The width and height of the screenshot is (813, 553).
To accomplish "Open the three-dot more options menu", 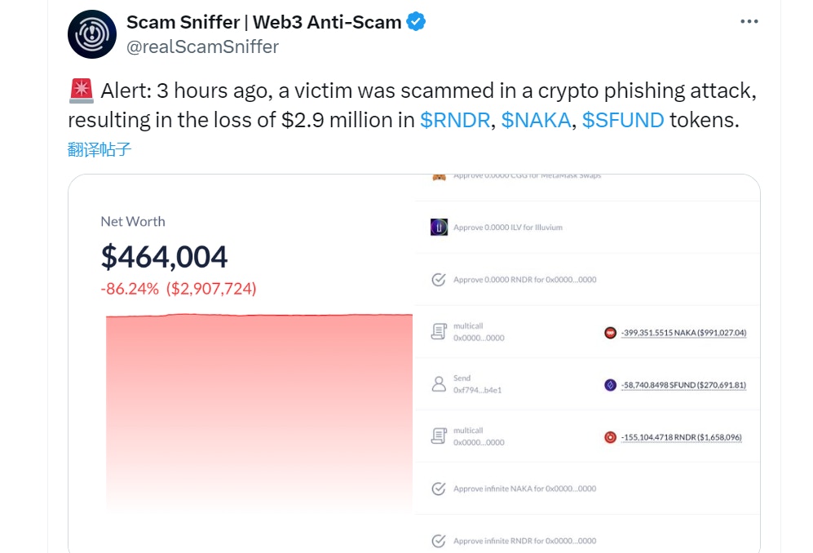I will tap(749, 21).
